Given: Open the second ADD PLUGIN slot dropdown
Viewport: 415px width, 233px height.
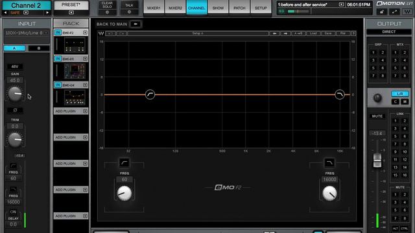Looking at the screenshot, I should tap(85, 137).
